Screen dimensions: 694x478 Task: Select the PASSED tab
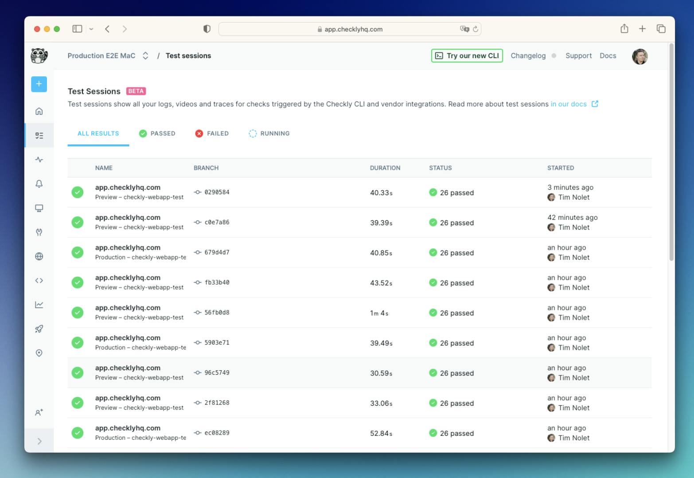(x=157, y=133)
